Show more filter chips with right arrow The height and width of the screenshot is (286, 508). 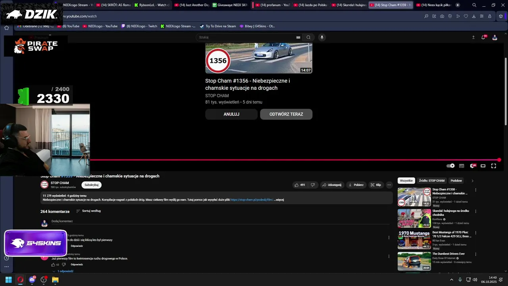point(472,181)
